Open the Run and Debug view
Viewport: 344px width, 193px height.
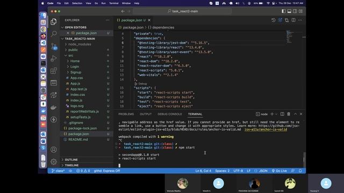54,58
